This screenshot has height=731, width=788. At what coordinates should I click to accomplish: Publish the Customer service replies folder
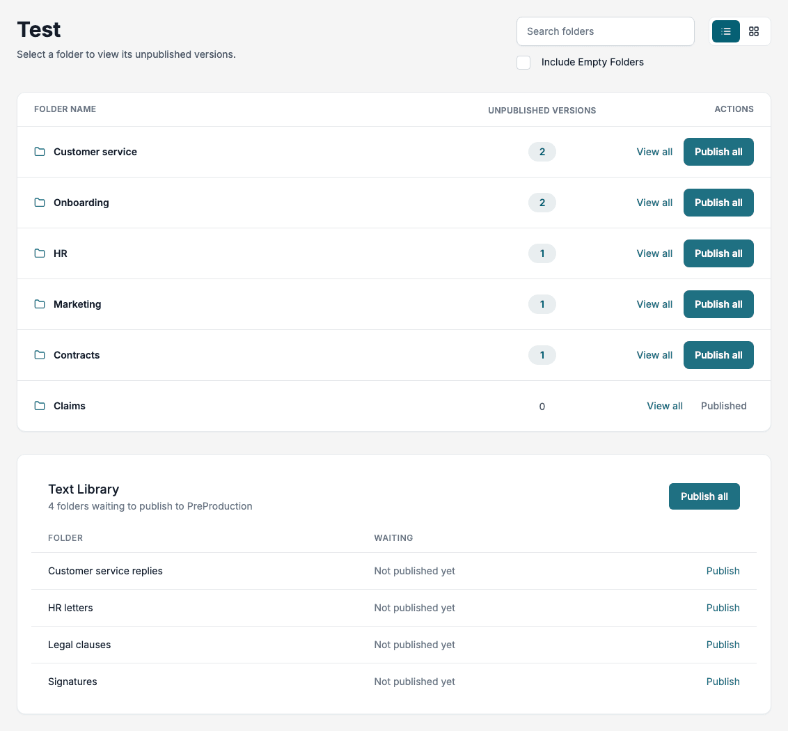[723, 571]
